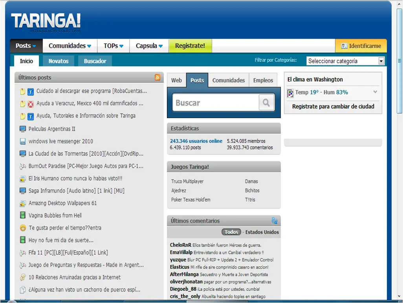Click Registrate para cambiar de ciudad link
This screenshot has height=303, width=403.
point(333,106)
